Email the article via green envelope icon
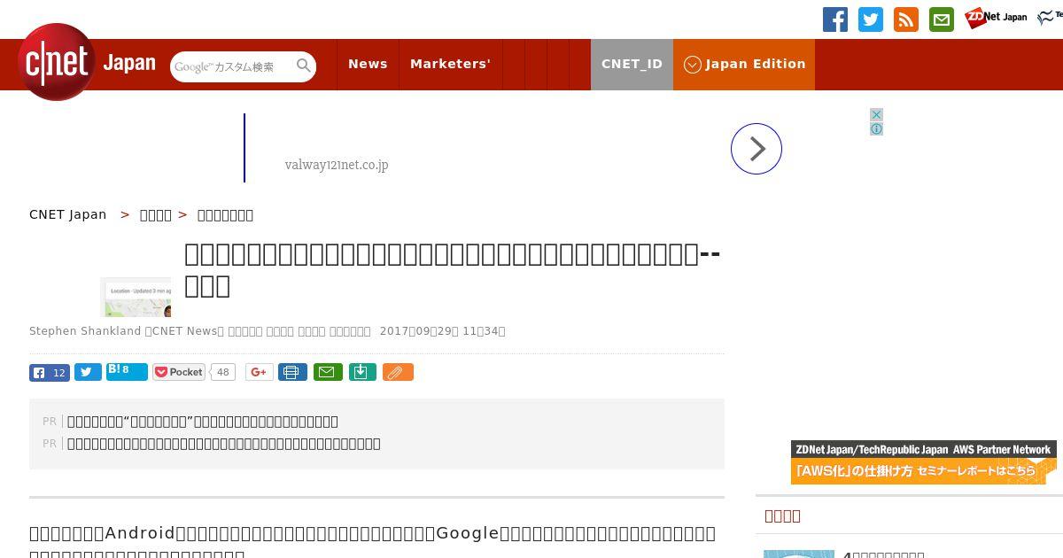 tap(326, 372)
